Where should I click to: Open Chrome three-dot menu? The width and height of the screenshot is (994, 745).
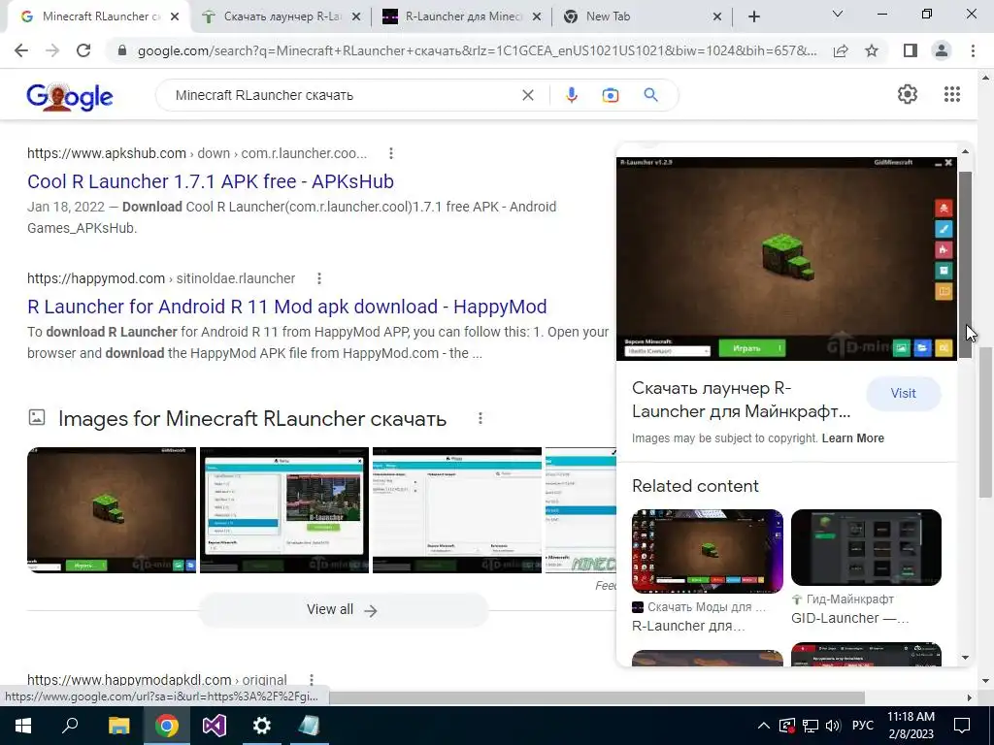point(973,50)
